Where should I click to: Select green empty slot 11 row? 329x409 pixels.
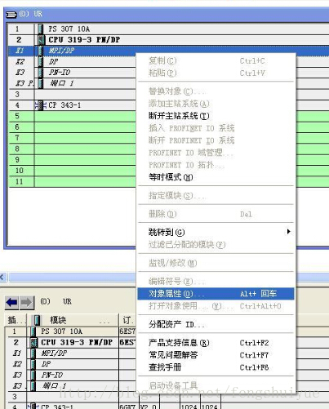pos(72,181)
